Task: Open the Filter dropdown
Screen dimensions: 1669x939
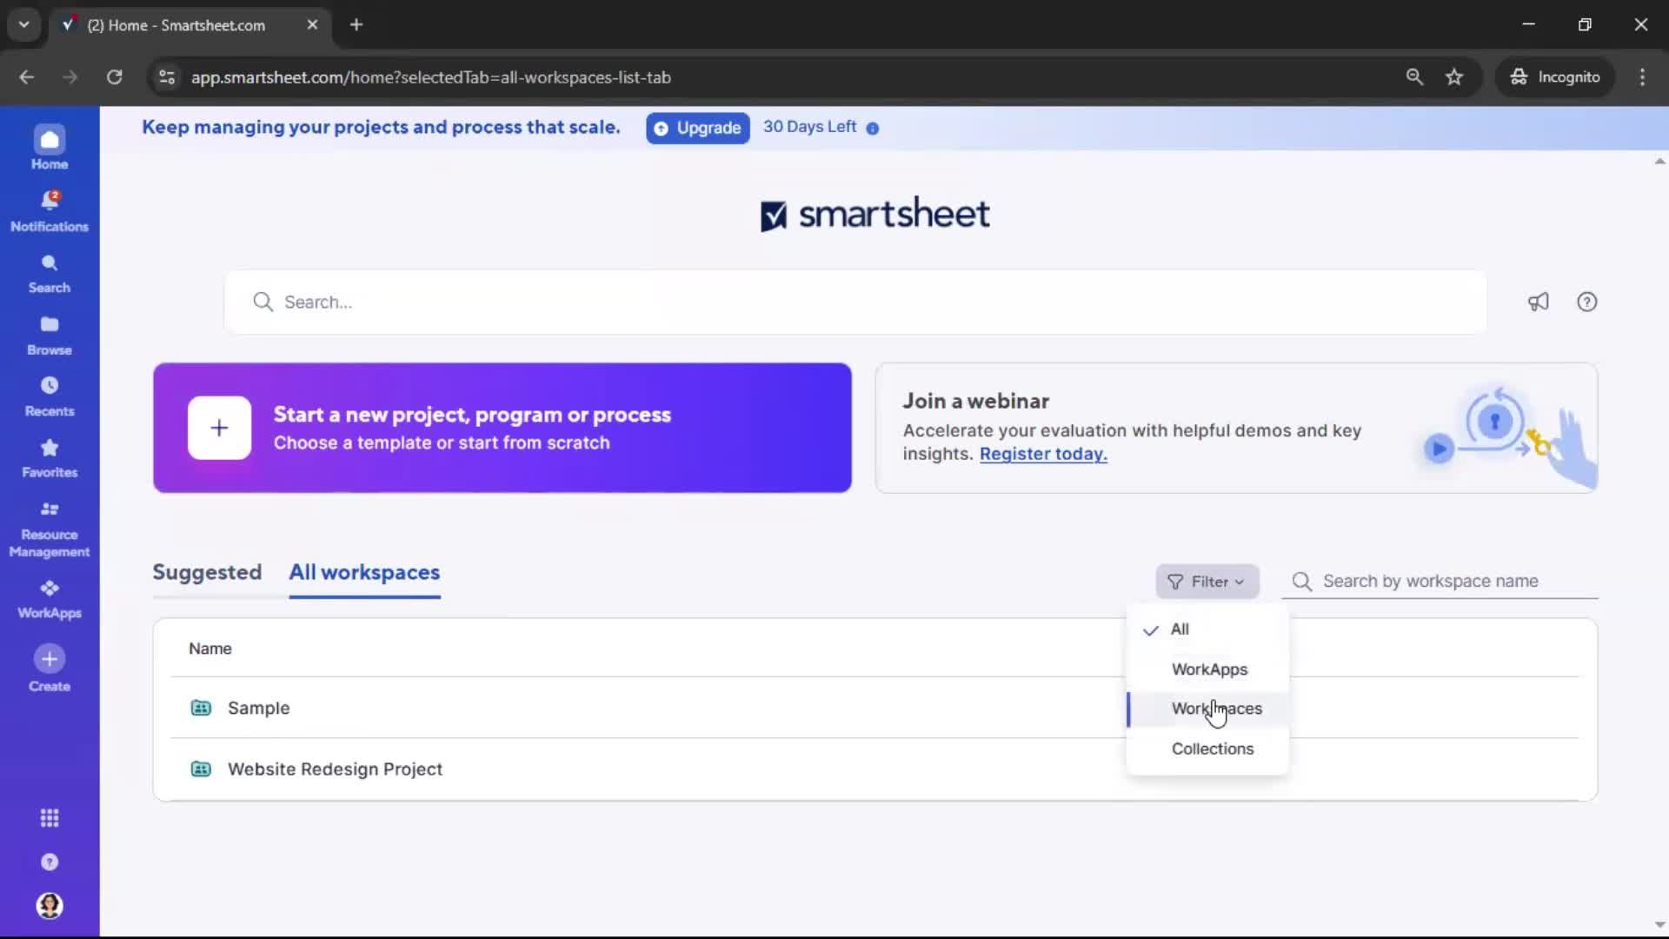Action: 1207,581
